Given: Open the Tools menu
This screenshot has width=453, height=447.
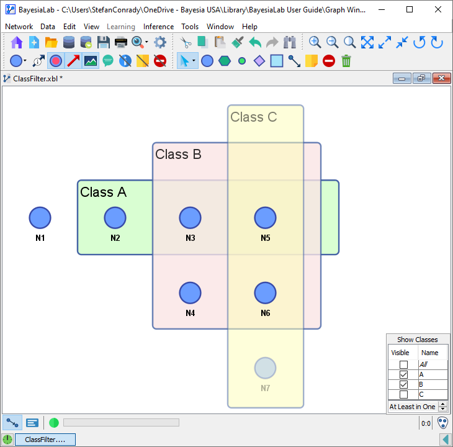Looking at the screenshot, I should (x=190, y=27).
